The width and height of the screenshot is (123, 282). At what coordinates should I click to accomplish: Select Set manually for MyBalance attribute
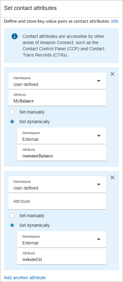pos(12,112)
